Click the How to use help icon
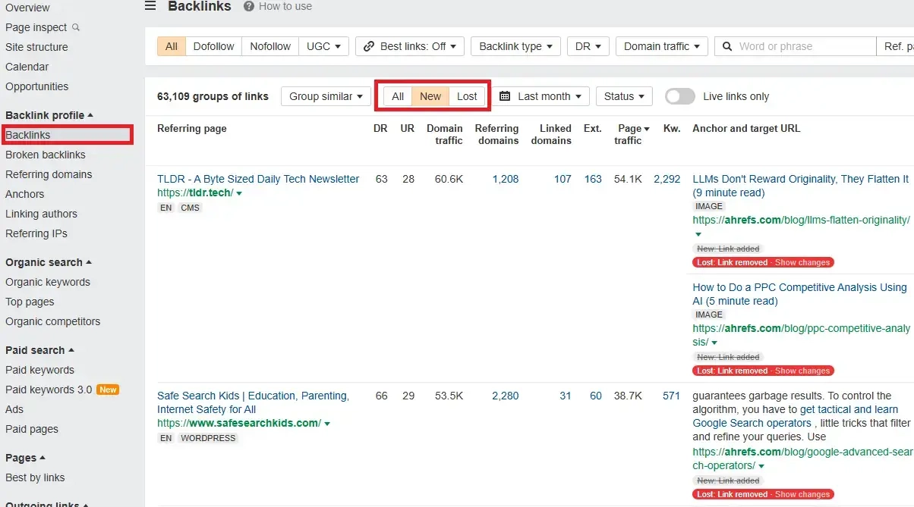This screenshot has height=507, width=914. (x=249, y=6)
